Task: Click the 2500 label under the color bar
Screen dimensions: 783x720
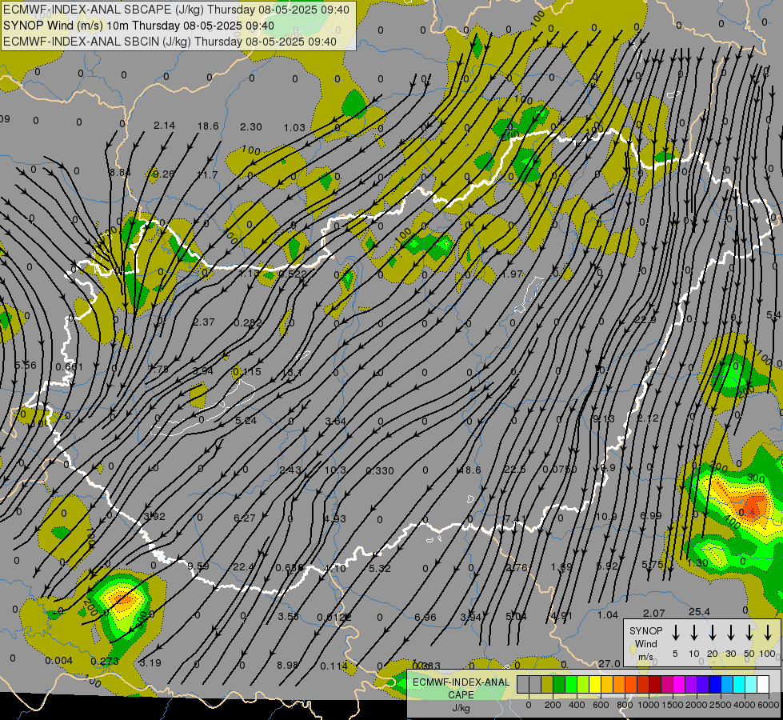Action: click(x=721, y=705)
